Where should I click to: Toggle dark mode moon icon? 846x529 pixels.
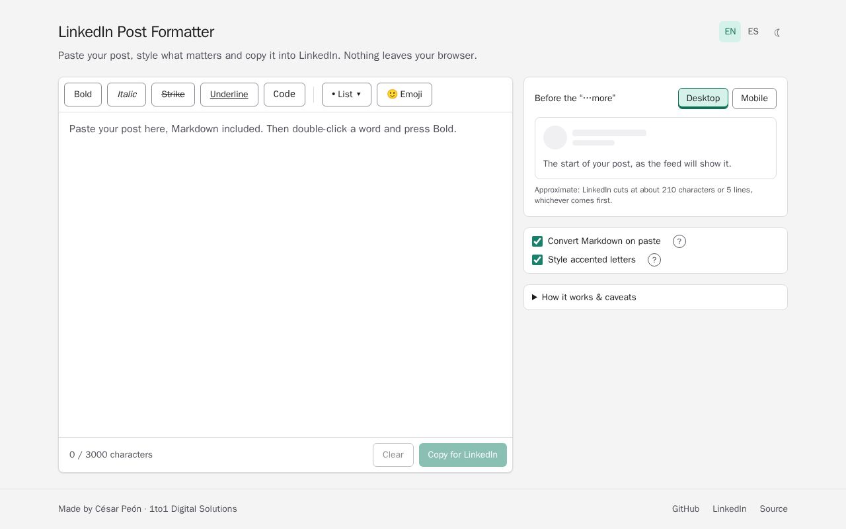pos(777,32)
